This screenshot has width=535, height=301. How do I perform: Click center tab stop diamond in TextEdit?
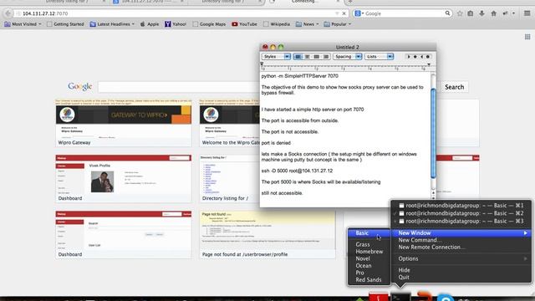click(415, 57)
